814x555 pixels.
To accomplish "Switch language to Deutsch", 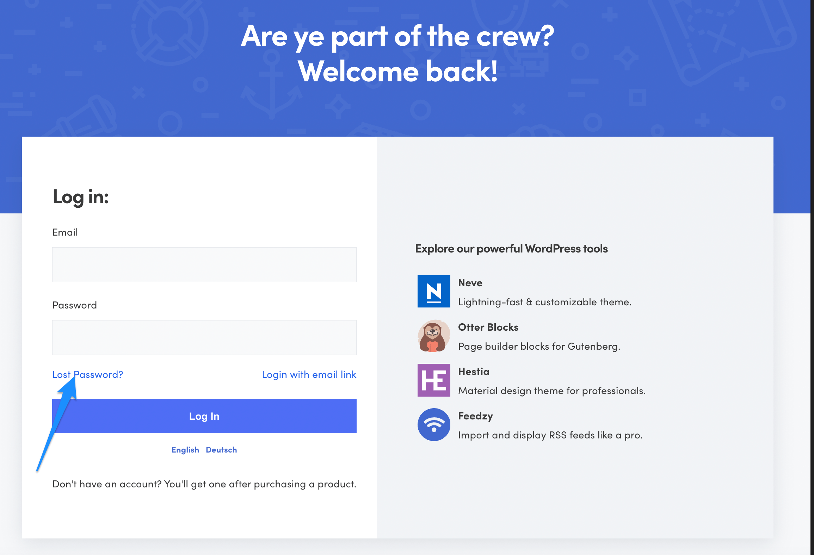I will click(221, 450).
